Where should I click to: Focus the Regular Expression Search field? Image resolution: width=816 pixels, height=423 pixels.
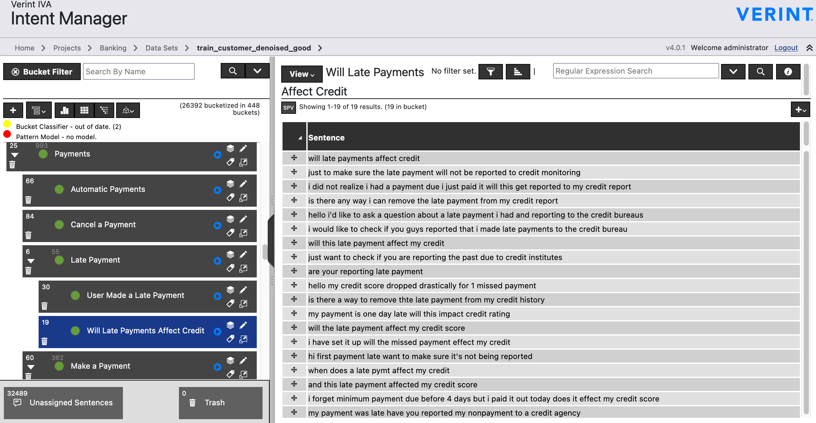(635, 71)
